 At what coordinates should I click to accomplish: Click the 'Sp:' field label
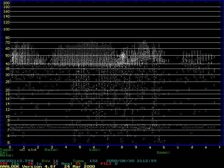4,153
